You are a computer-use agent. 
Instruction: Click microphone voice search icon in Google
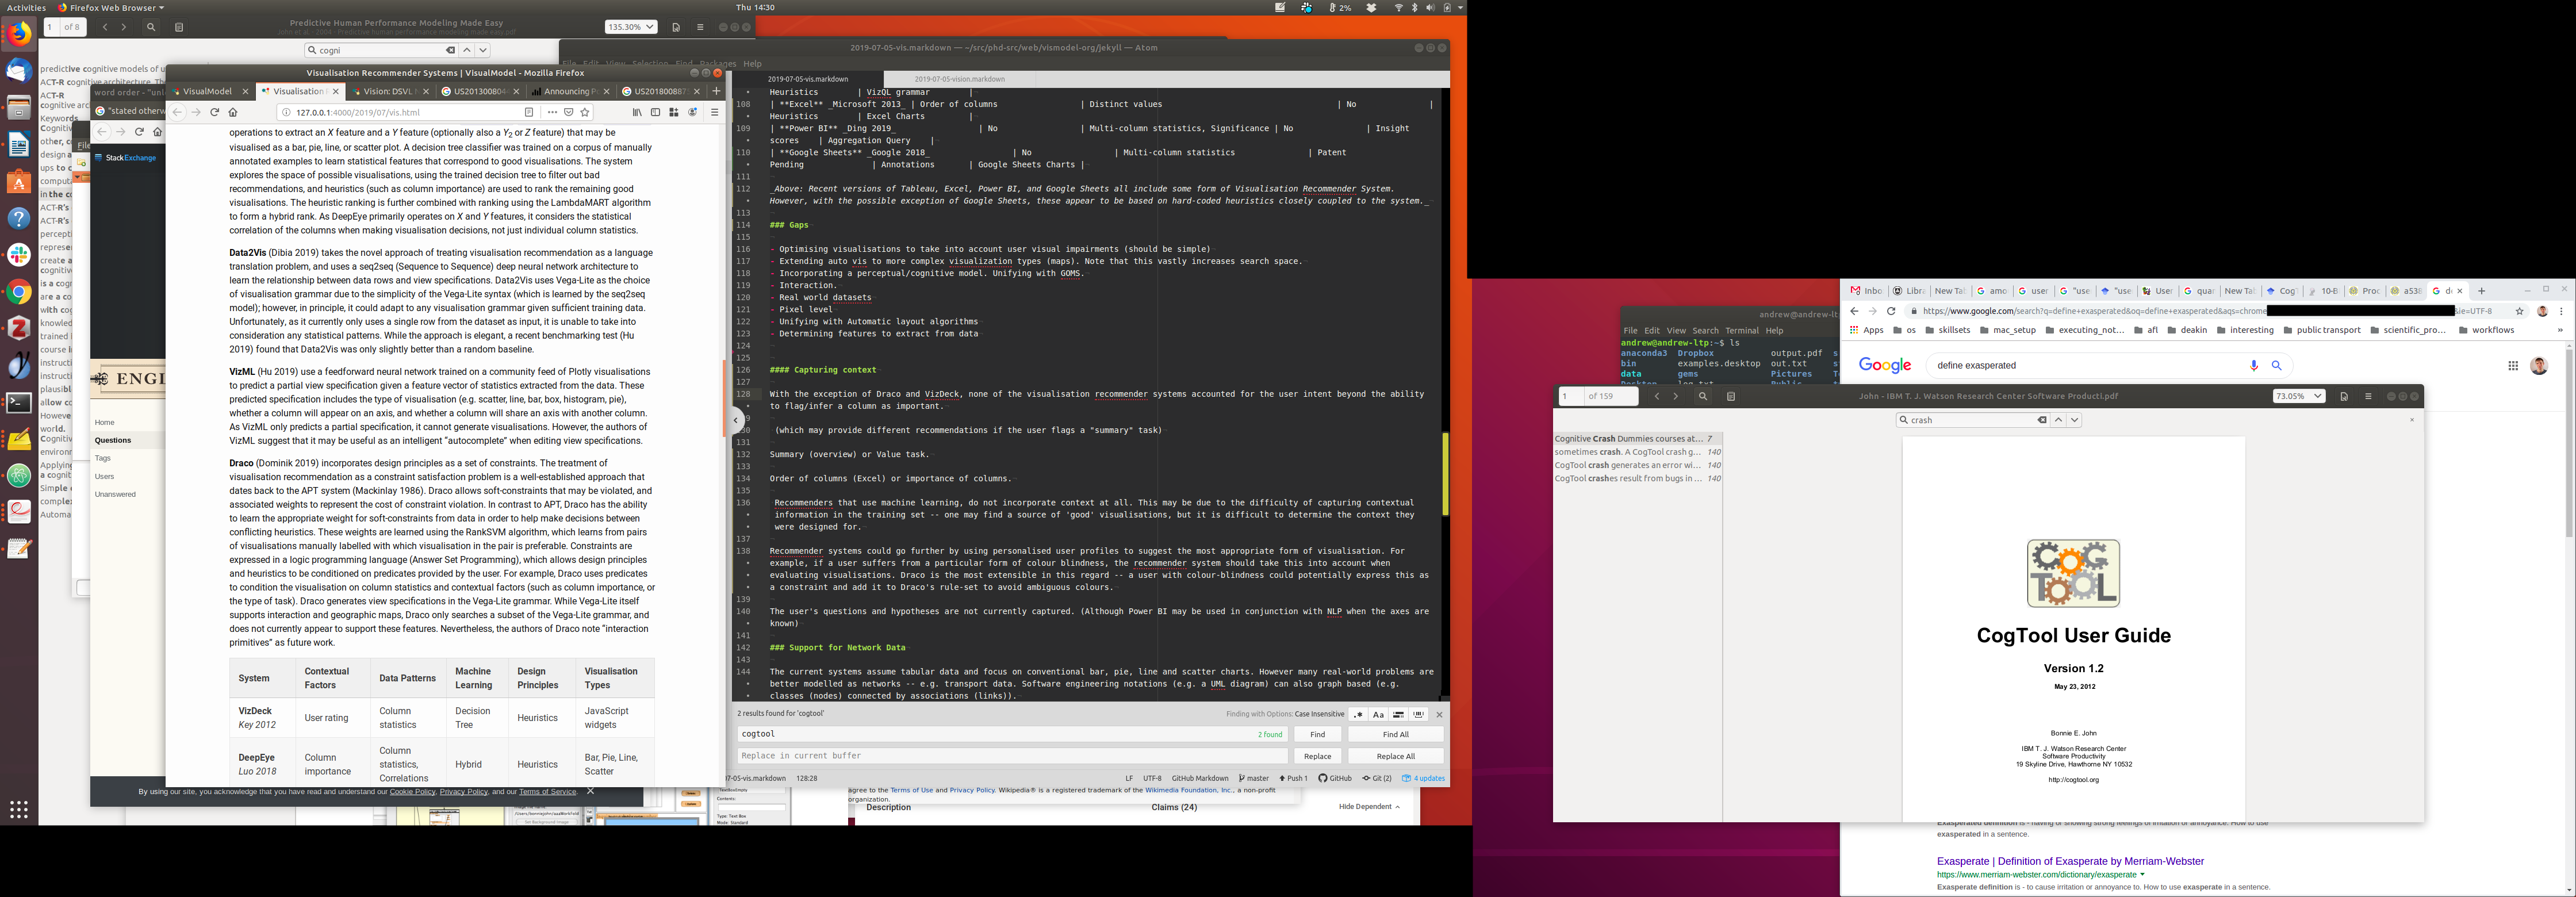(x=2254, y=365)
